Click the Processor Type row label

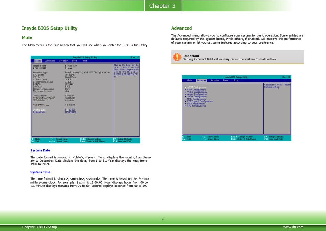click(40, 72)
